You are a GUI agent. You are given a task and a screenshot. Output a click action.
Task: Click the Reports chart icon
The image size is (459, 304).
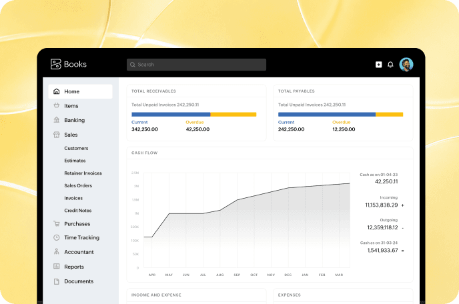(x=57, y=266)
